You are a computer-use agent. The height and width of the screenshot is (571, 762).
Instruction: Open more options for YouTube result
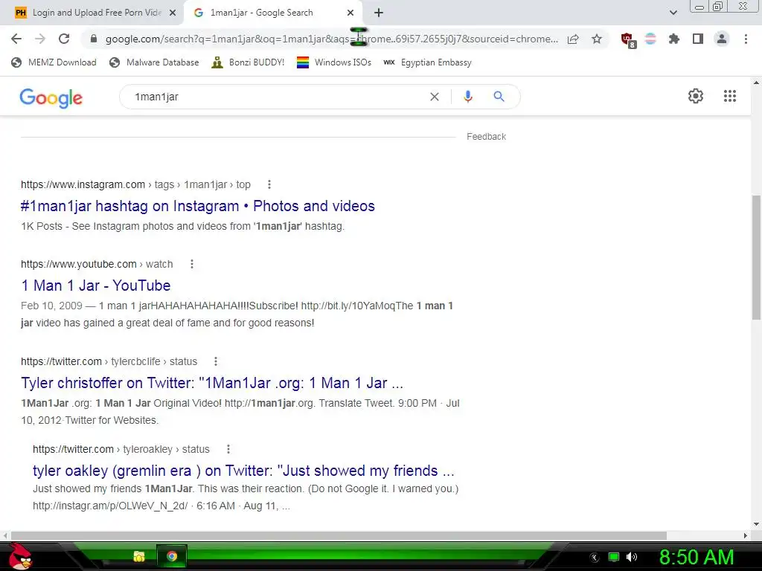pyautogui.click(x=192, y=264)
